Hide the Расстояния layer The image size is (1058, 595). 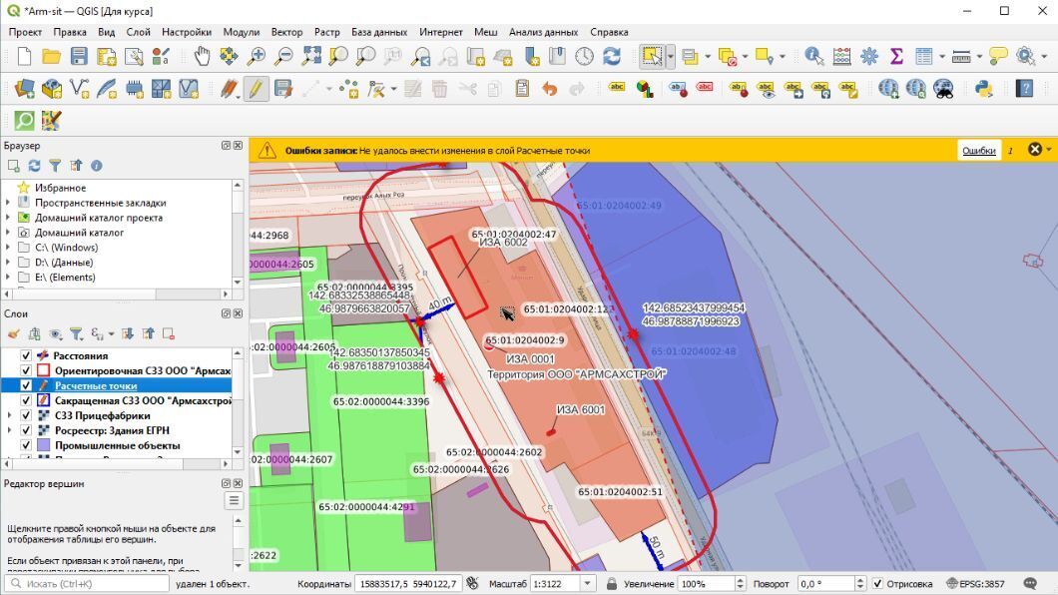click(27, 355)
